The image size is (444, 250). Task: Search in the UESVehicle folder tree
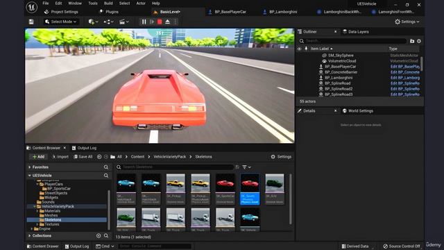pos(106,176)
